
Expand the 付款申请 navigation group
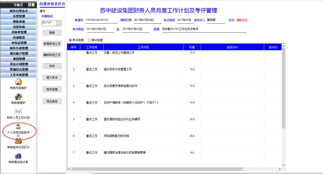(18, 27)
